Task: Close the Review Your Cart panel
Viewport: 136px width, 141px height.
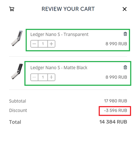Action: point(124,9)
